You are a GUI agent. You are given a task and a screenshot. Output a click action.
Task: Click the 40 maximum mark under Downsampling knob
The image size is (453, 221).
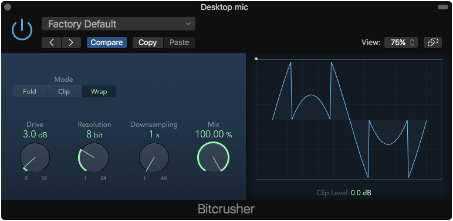coord(164,178)
